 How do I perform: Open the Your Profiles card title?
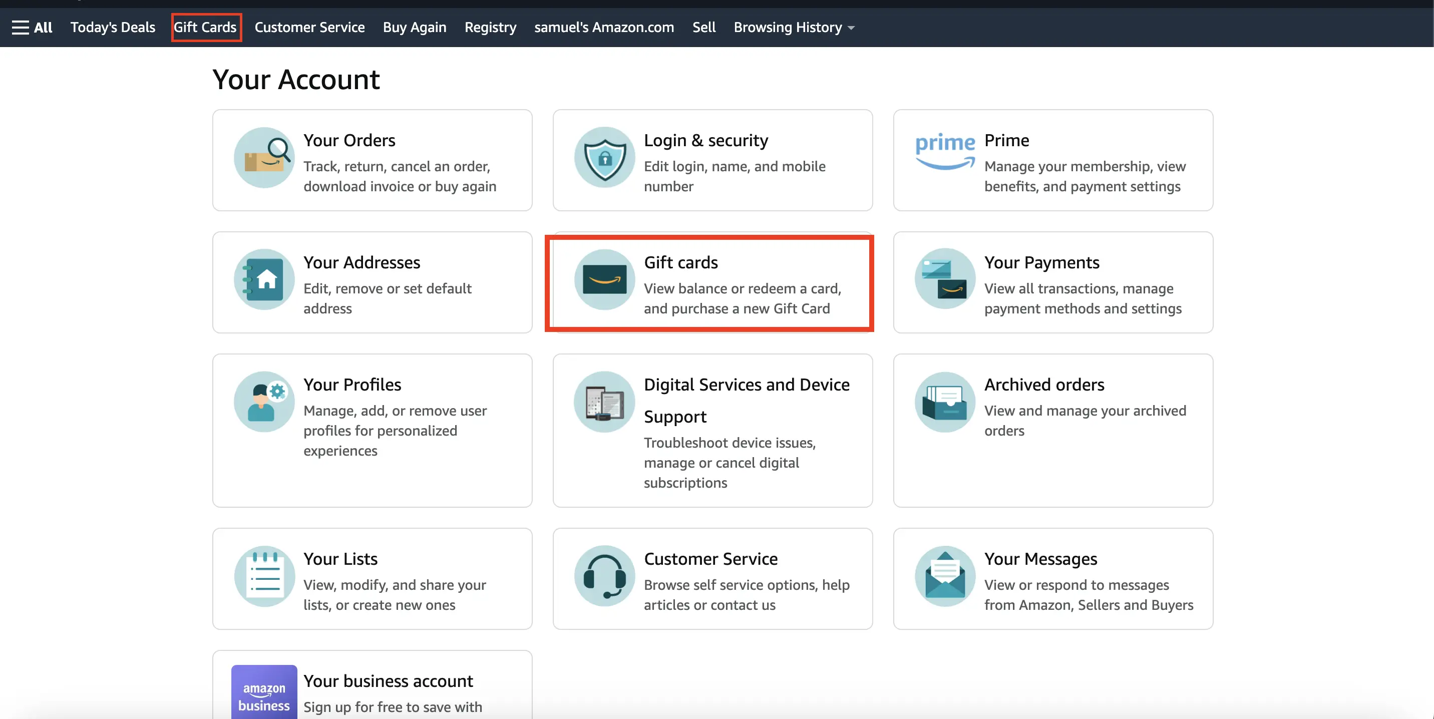tap(352, 385)
